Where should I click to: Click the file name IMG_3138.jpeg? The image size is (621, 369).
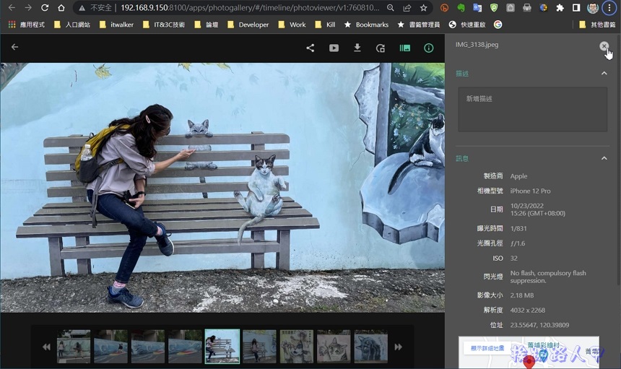[477, 44]
